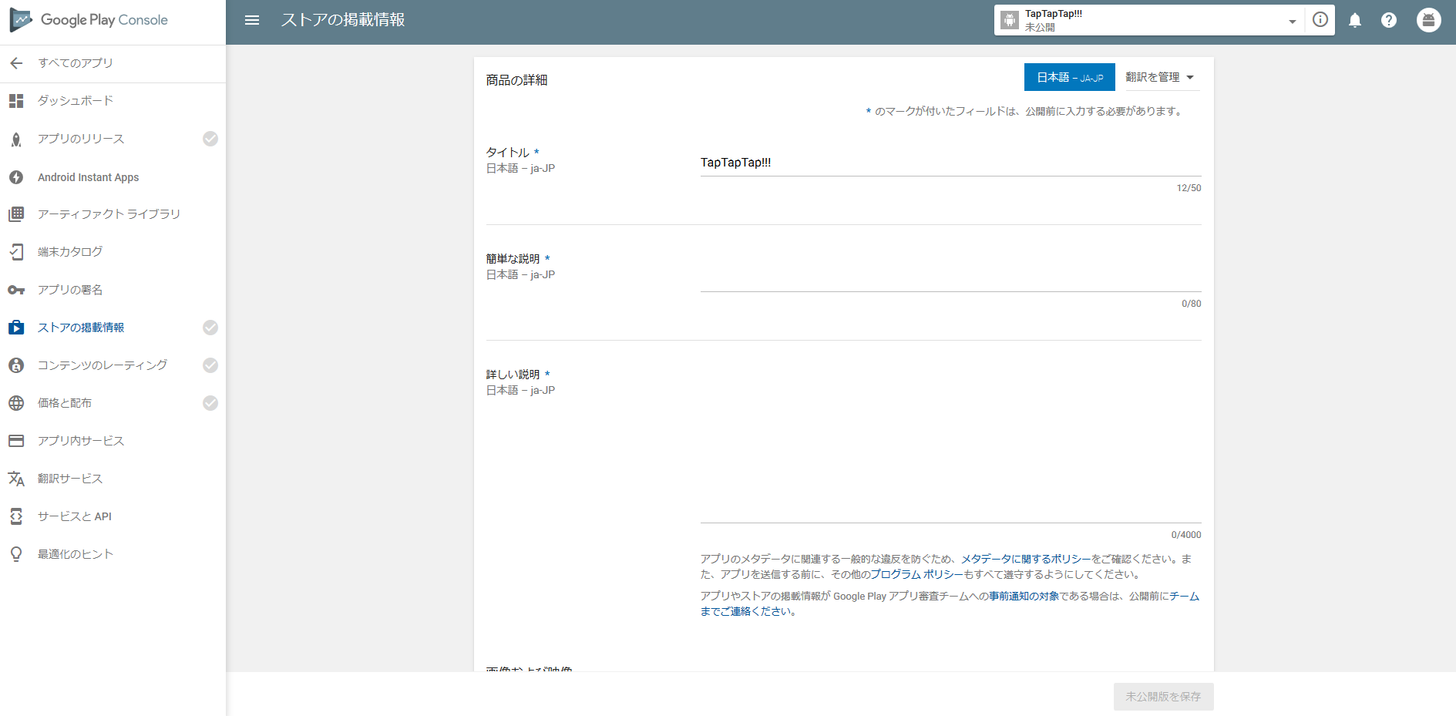Click the コンテンツのレーティング rating icon
This screenshot has height=716, width=1456.
pyautogui.click(x=16, y=365)
